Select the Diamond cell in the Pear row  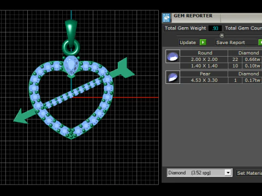click(x=245, y=73)
